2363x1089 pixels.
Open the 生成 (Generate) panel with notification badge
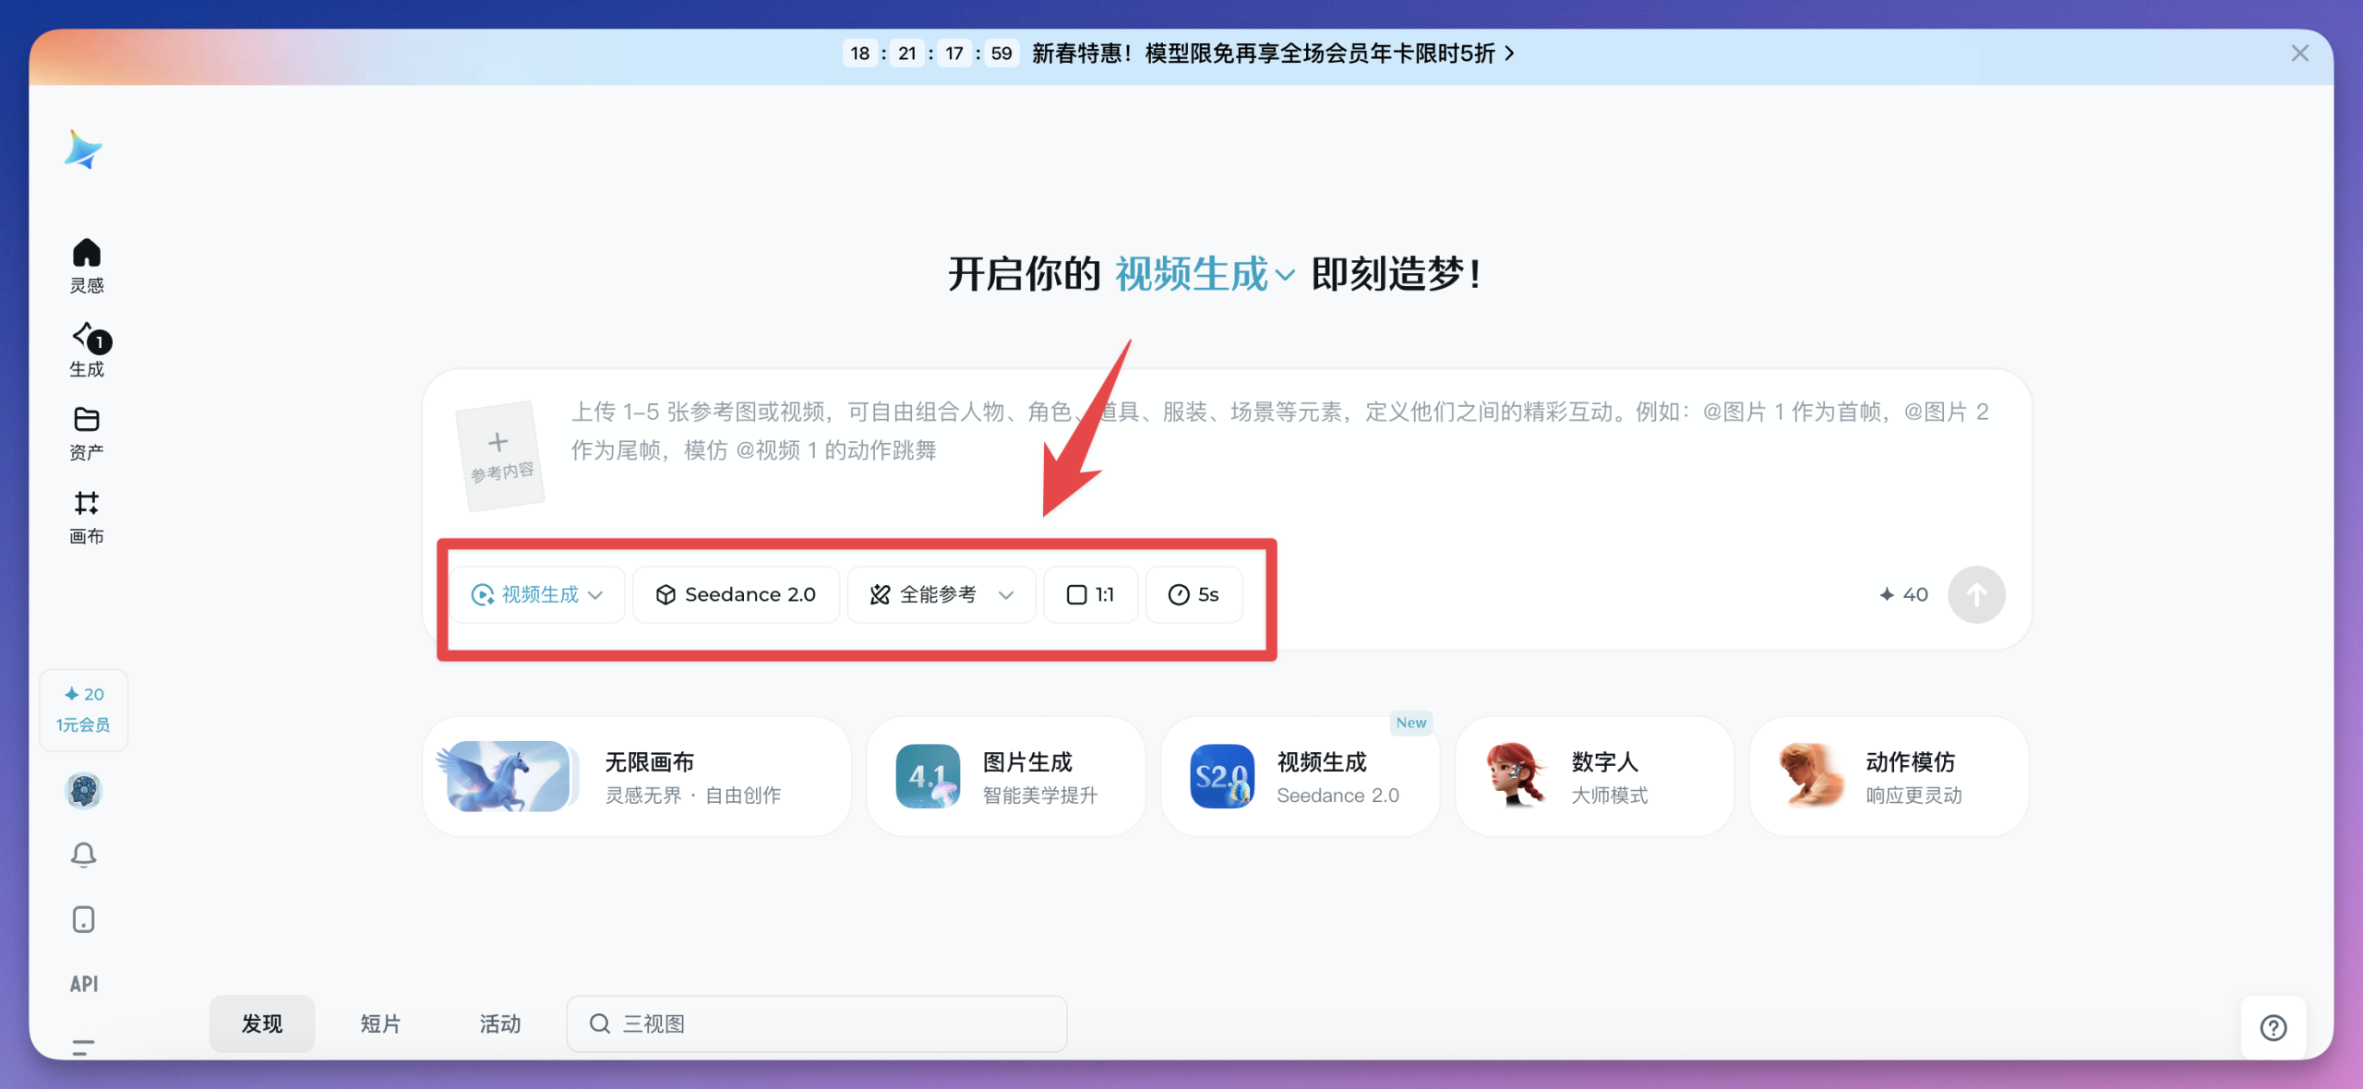(x=86, y=350)
